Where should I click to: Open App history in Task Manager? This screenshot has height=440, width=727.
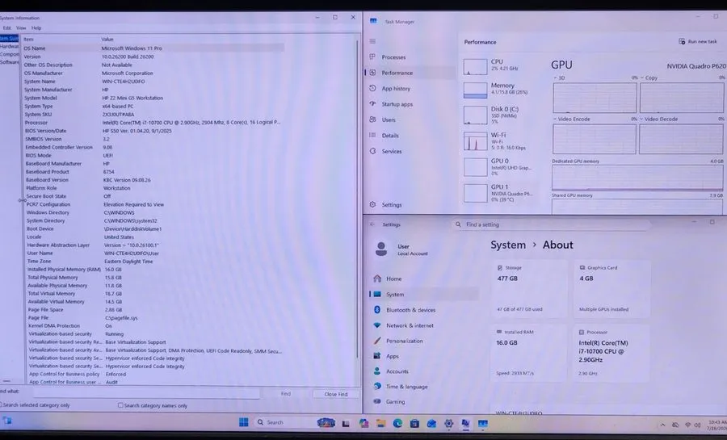[x=396, y=89]
